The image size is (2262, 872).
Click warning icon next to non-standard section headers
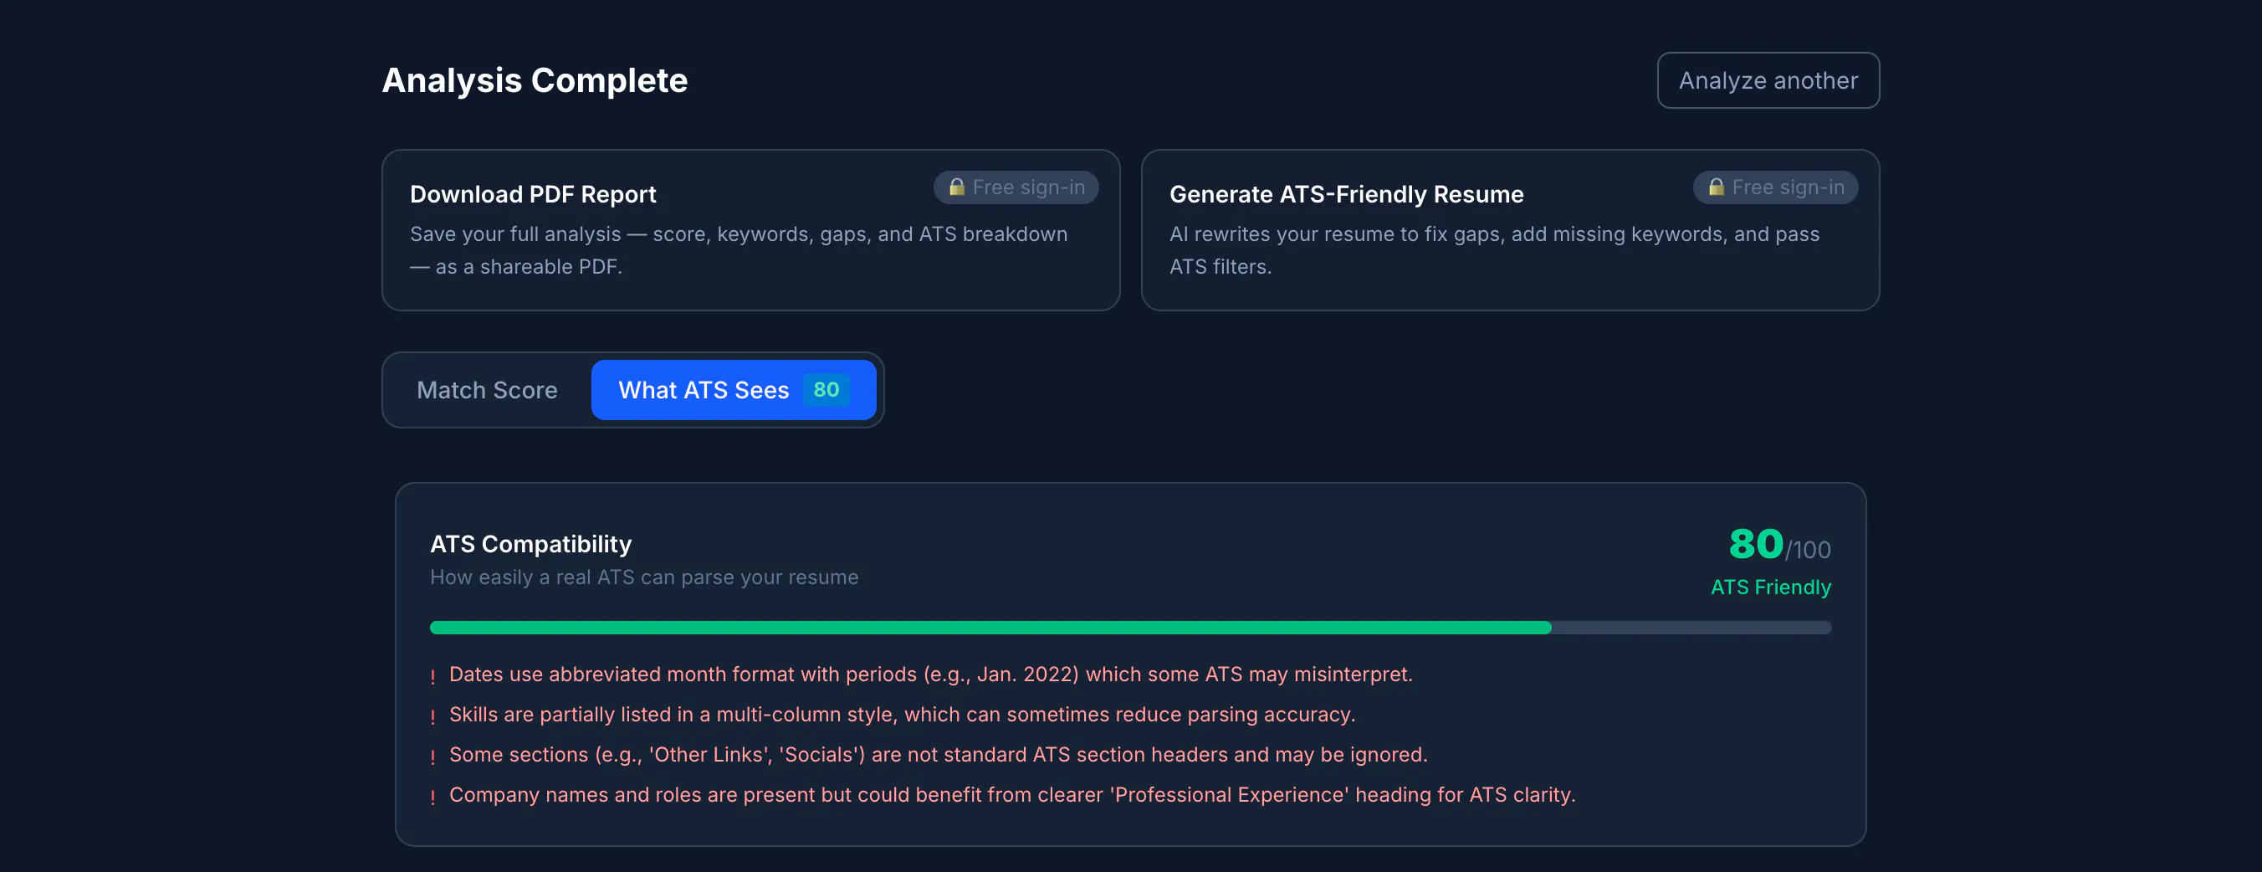(432, 757)
